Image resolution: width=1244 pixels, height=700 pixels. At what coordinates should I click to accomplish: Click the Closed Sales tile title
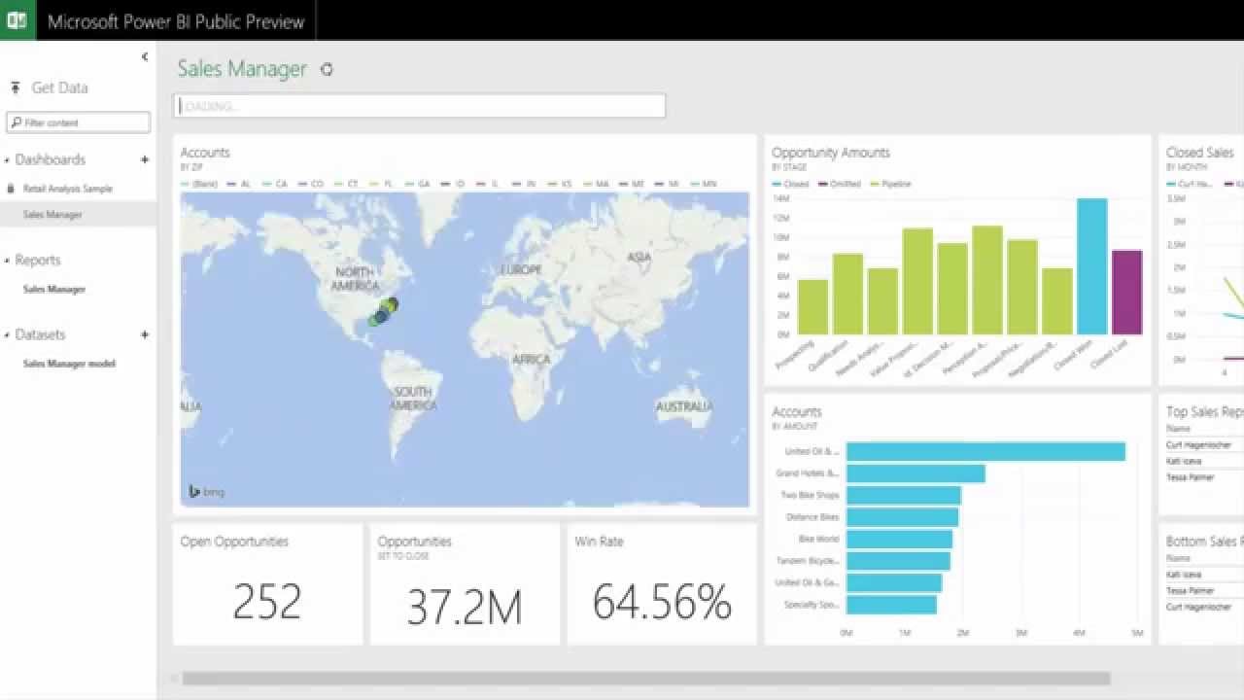click(x=1200, y=153)
